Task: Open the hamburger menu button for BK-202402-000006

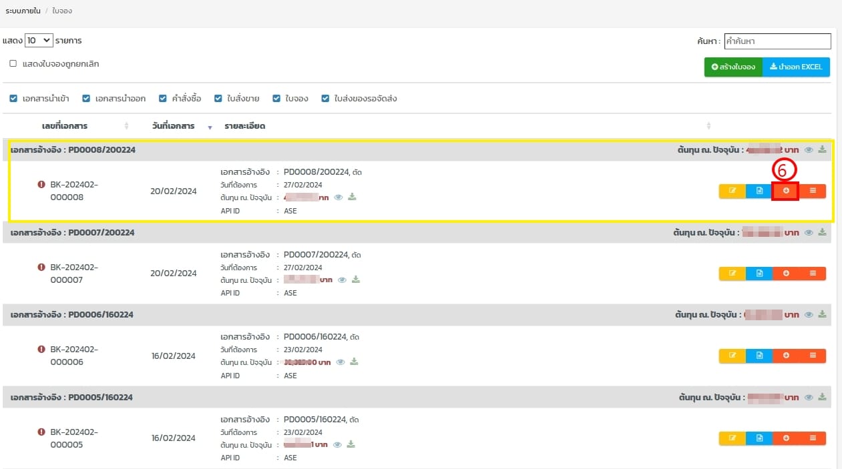Action: click(813, 356)
